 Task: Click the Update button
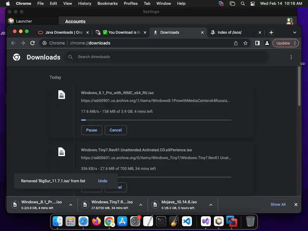coord(283,43)
